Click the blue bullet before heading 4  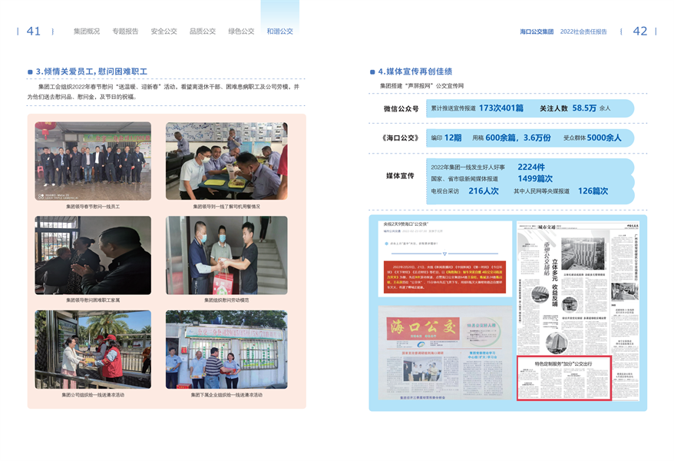click(x=372, y=71)
